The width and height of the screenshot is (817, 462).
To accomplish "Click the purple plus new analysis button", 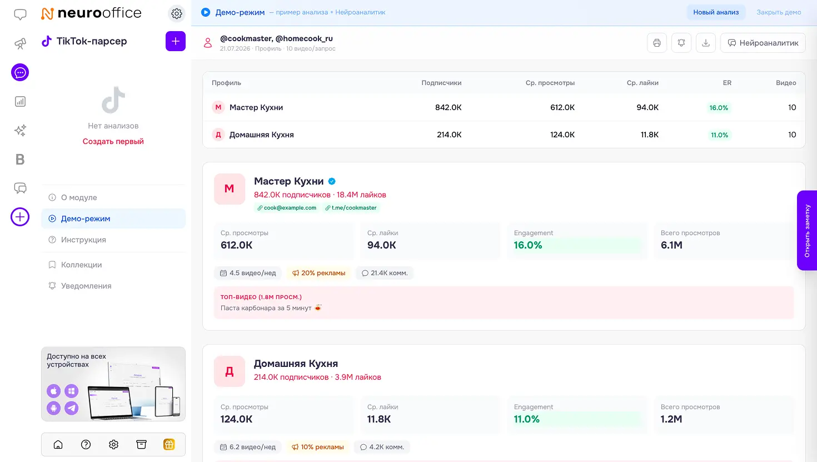I will pyautogui.click(x=176, y=41).
